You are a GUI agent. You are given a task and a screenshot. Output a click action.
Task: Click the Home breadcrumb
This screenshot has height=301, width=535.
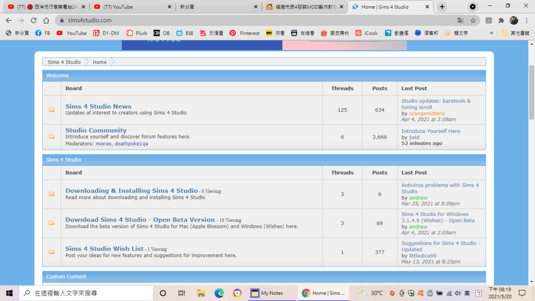pos(100,62)
